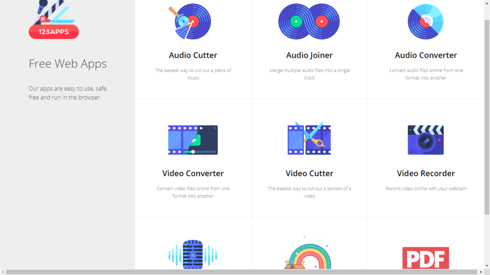Open the 123APPS logo

click(54, 20)
